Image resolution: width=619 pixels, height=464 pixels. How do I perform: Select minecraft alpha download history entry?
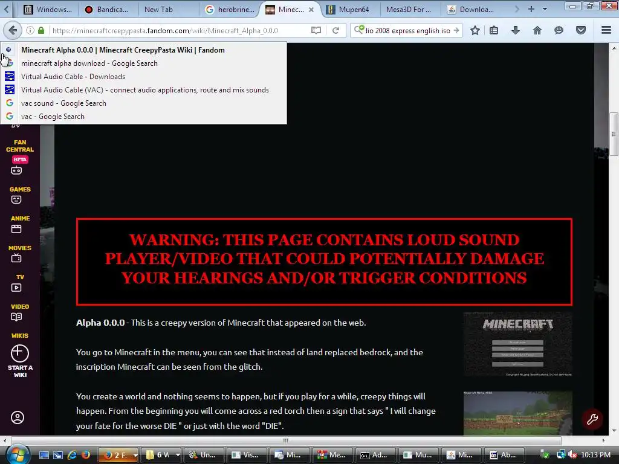tap(143, 63)
